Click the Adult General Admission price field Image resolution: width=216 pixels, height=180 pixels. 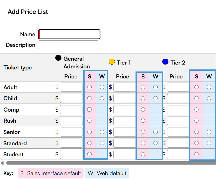tap(71, 87)
